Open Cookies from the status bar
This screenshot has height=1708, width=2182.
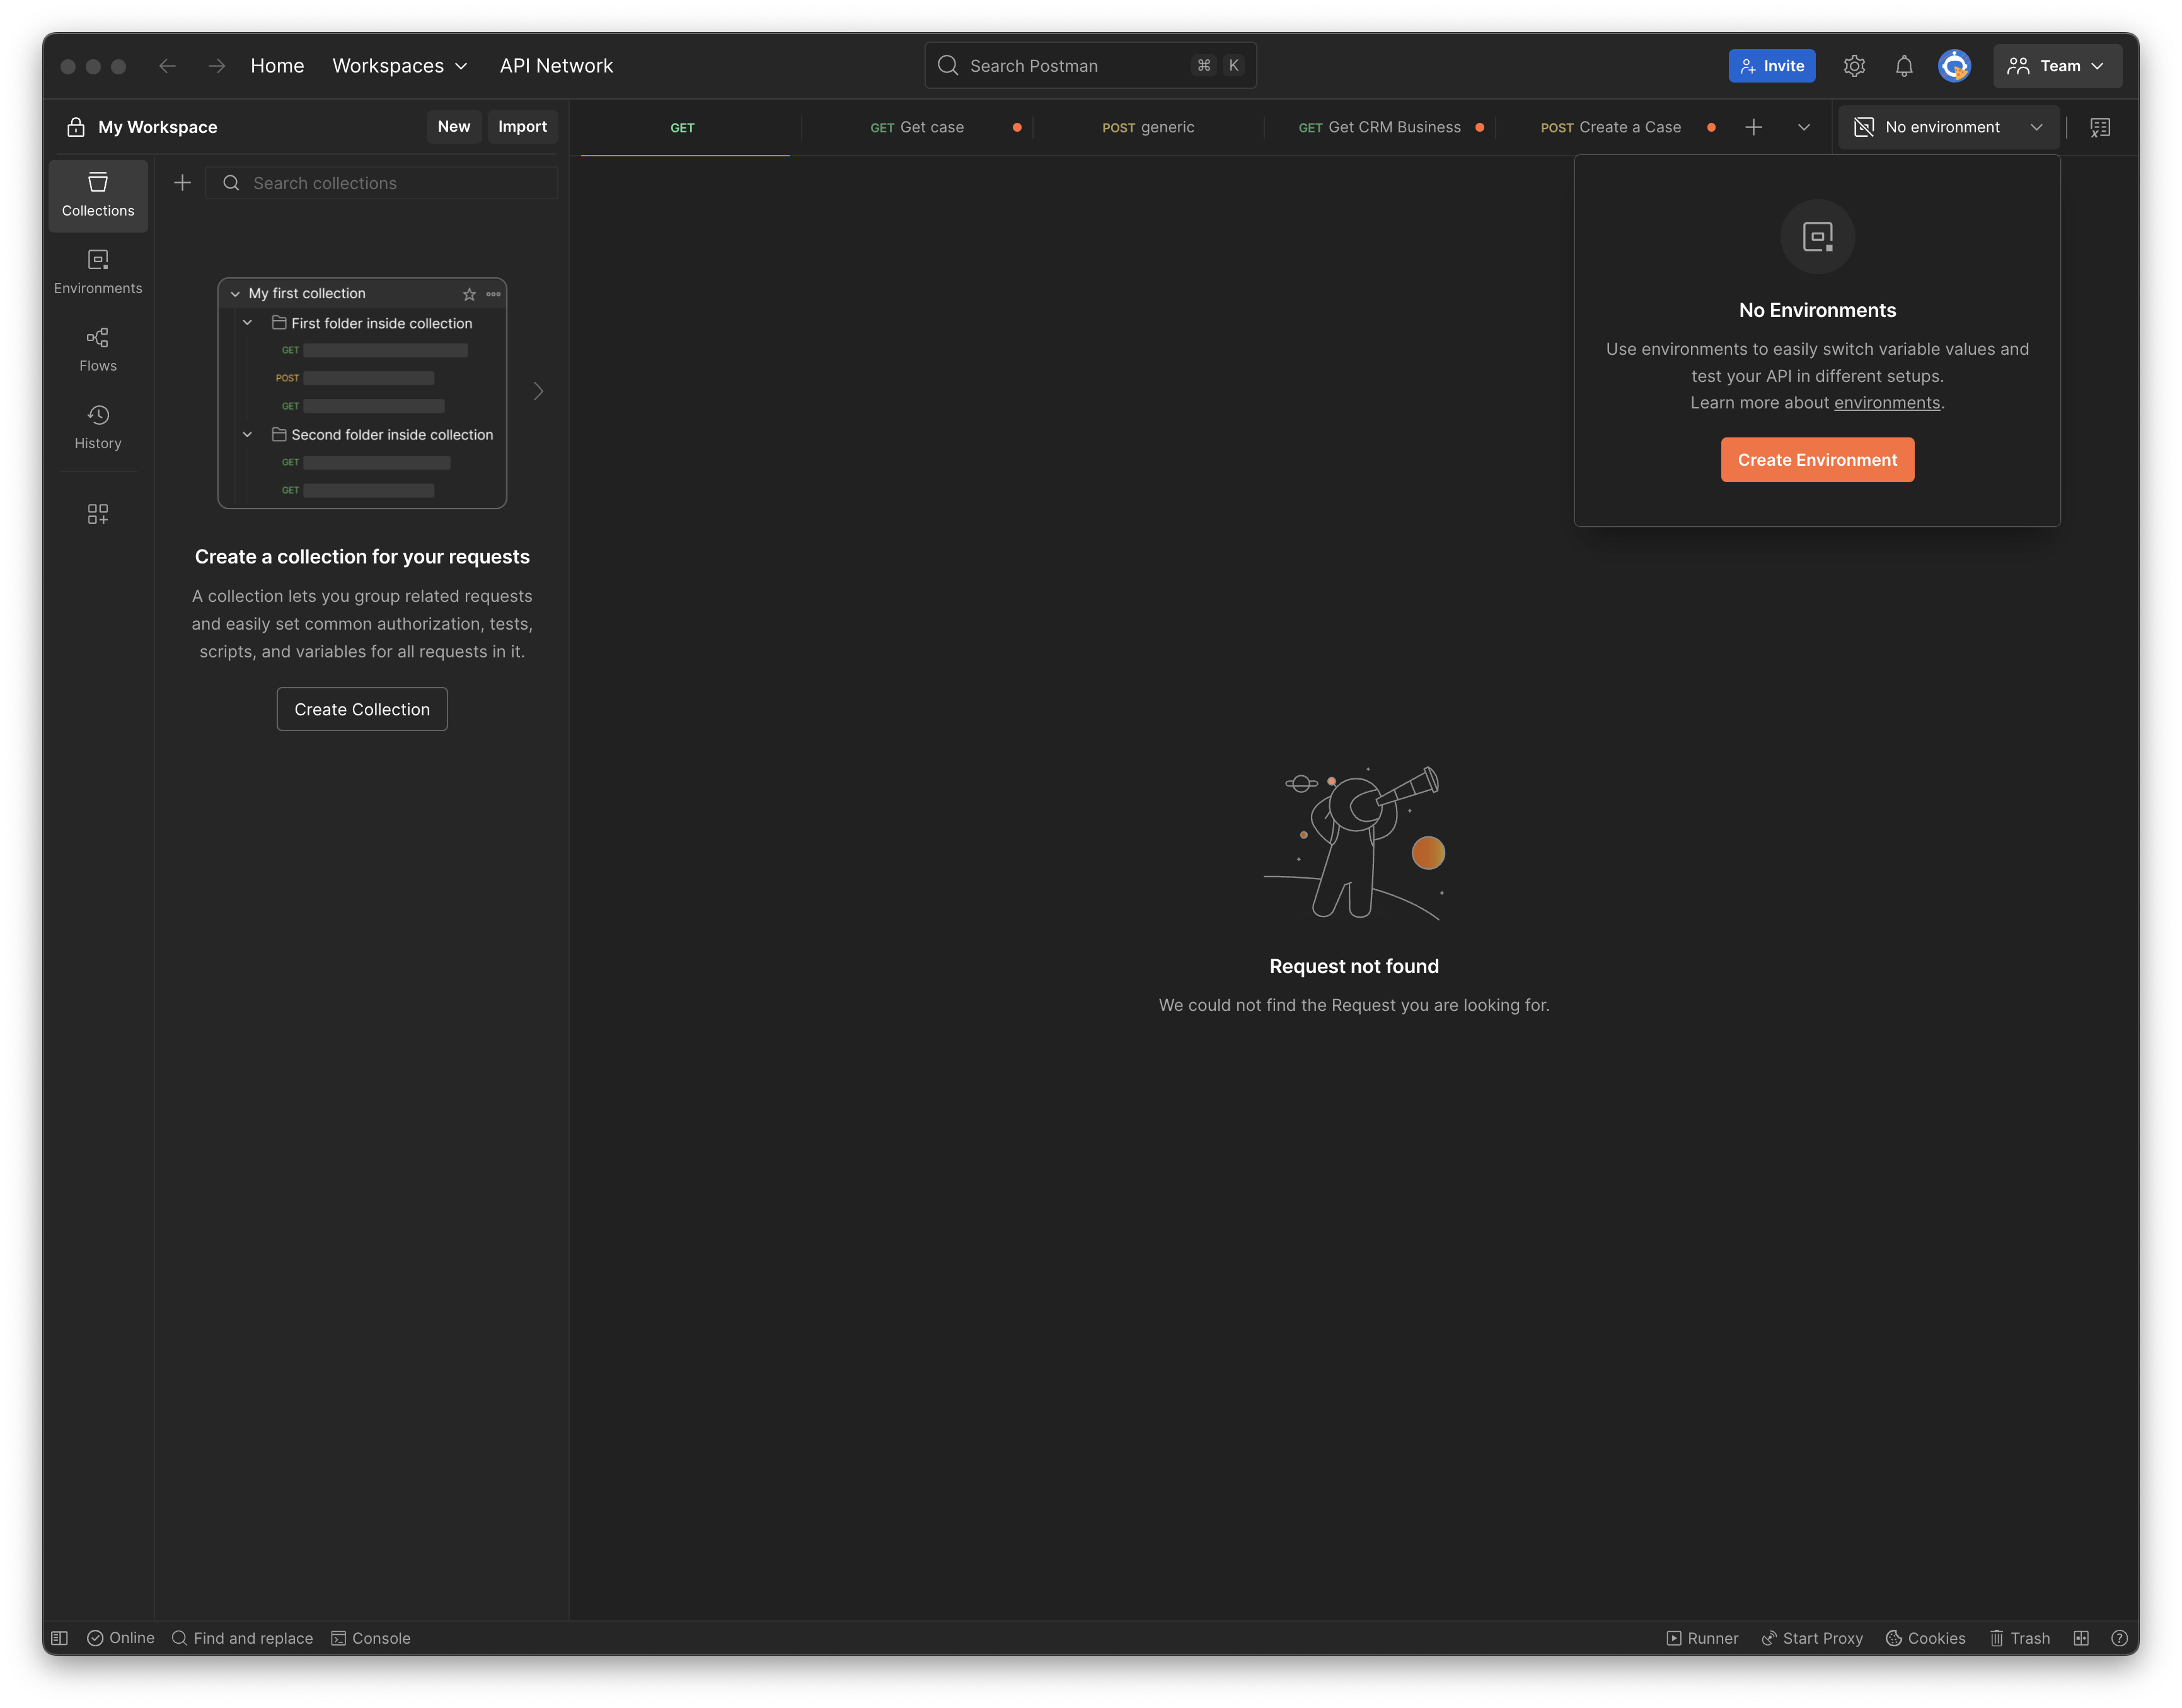coord(1925,1638)
